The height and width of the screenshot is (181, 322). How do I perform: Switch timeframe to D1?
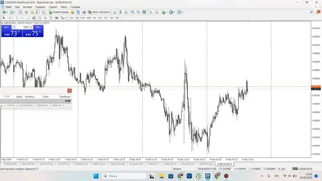[106, 18]
